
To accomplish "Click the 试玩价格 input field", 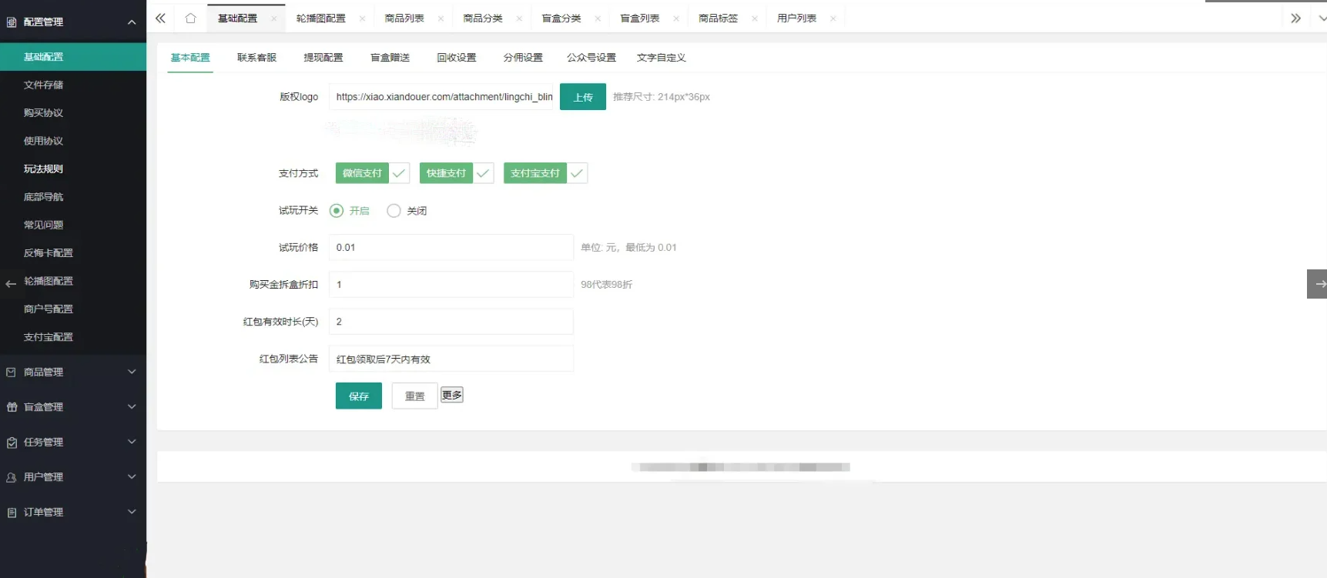I will pyautogui.click(x=451, y=248).
